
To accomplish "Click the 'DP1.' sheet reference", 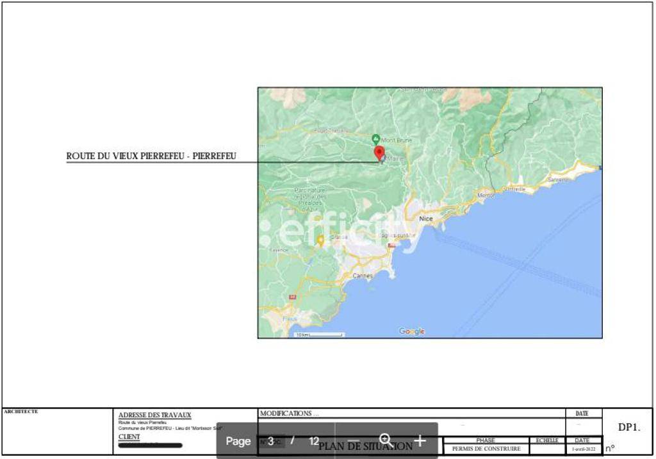I will (x=629, y=427).
